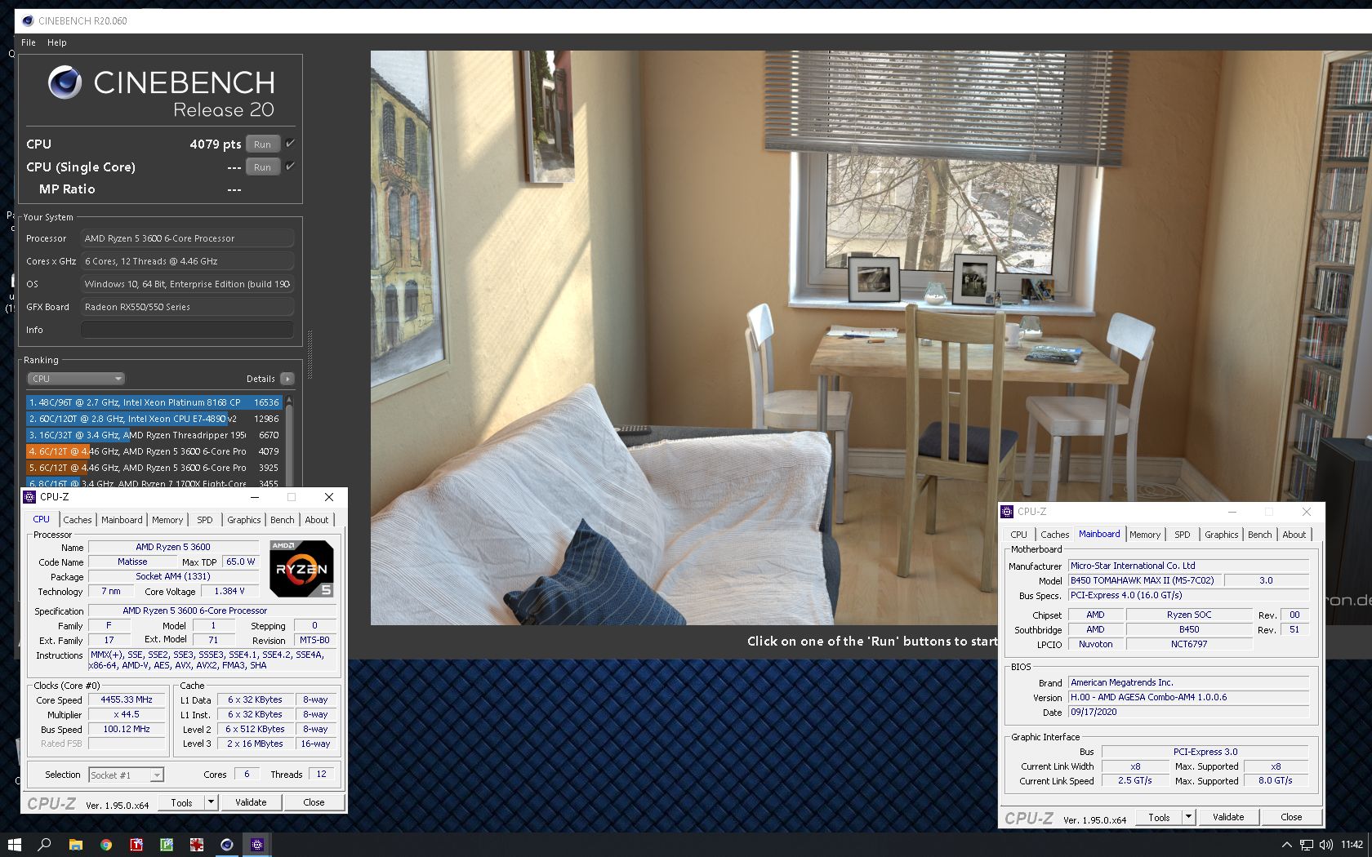1372x857 pixels.
Task: Close the right CPU-Z Mainboard window
Action: (1306, 511)
